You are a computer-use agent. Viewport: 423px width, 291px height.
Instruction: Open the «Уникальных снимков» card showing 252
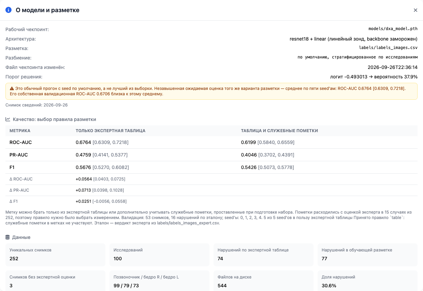tap(55, 254)
